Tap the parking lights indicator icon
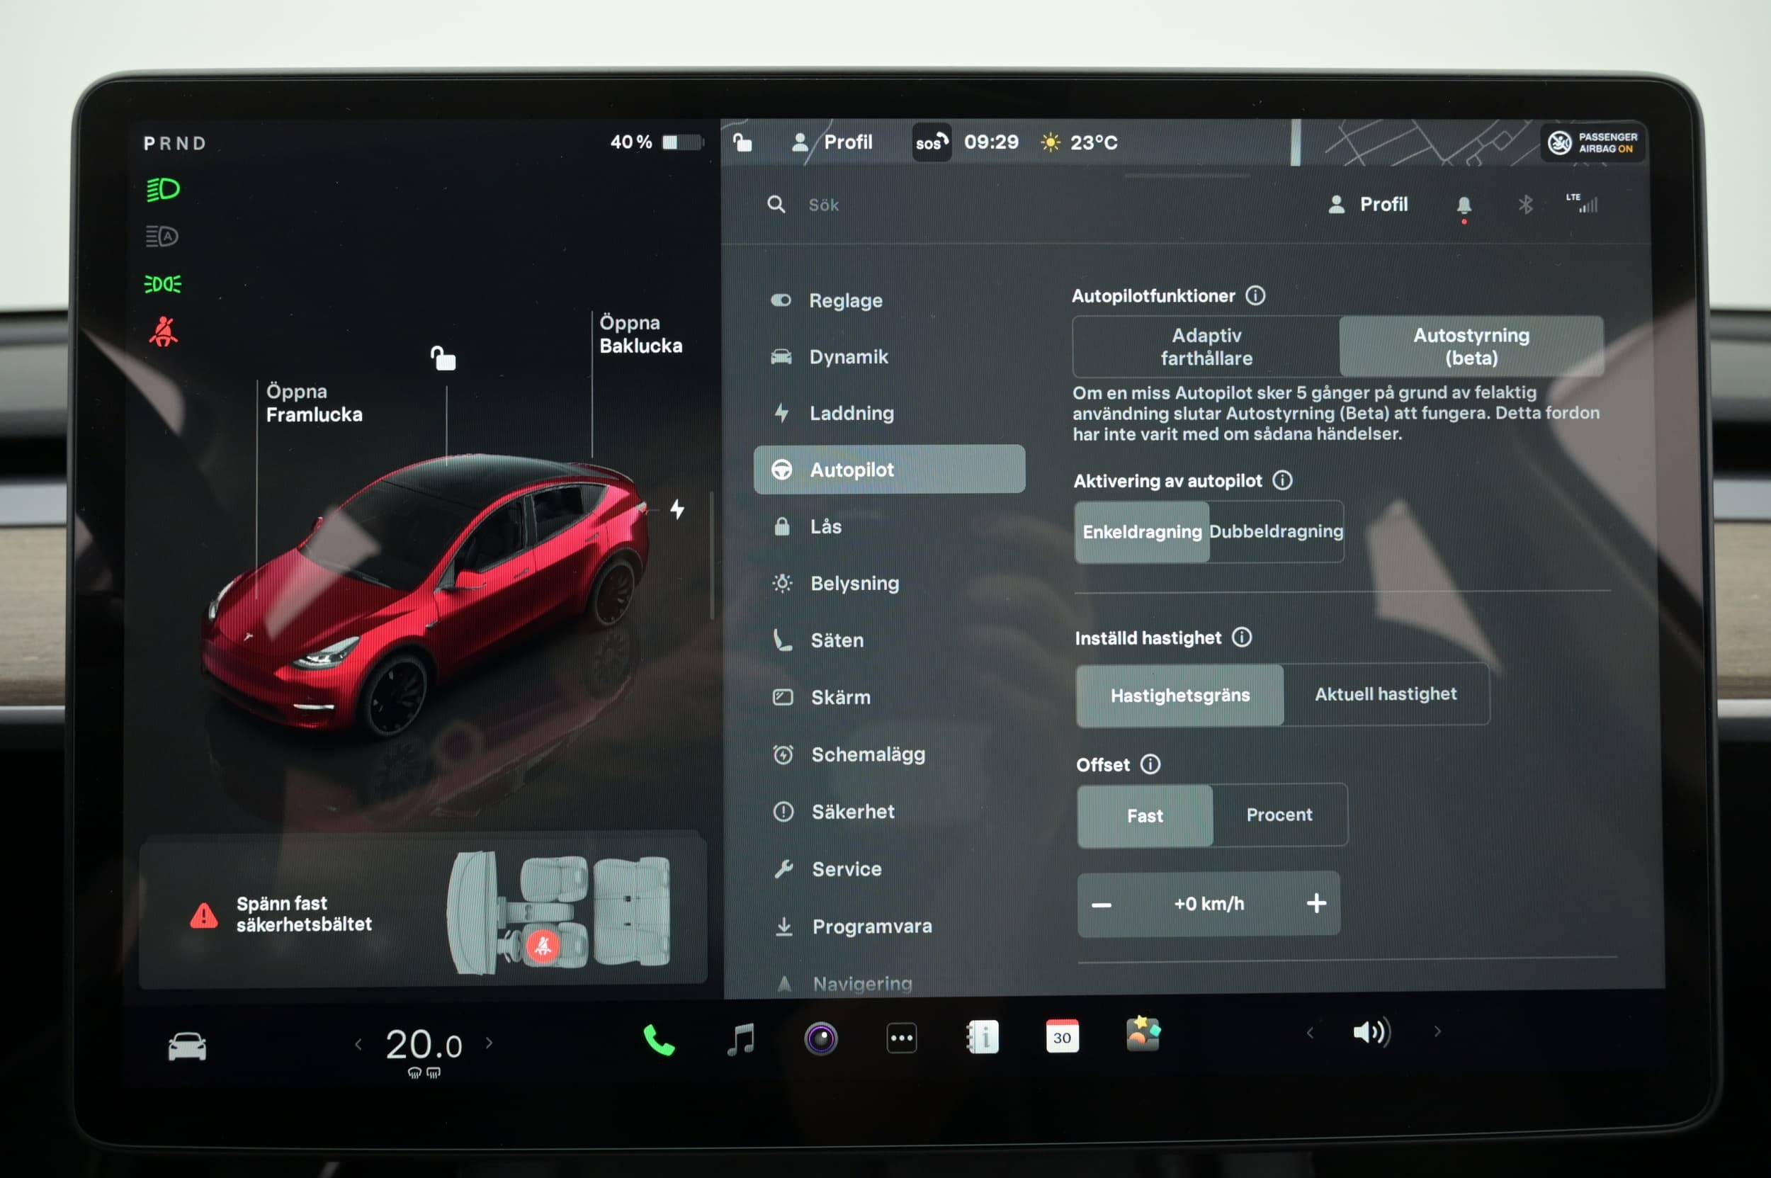This screenshot has height=1178, width=1771. (x=162, y=284)
